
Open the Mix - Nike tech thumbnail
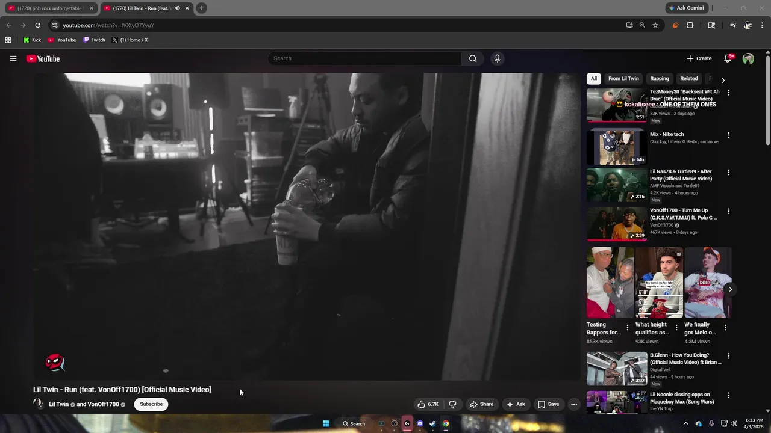[x=616, y=147]
